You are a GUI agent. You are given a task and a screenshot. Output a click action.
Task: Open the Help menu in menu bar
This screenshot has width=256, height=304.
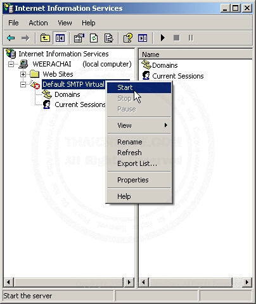[x=89, y=23]
